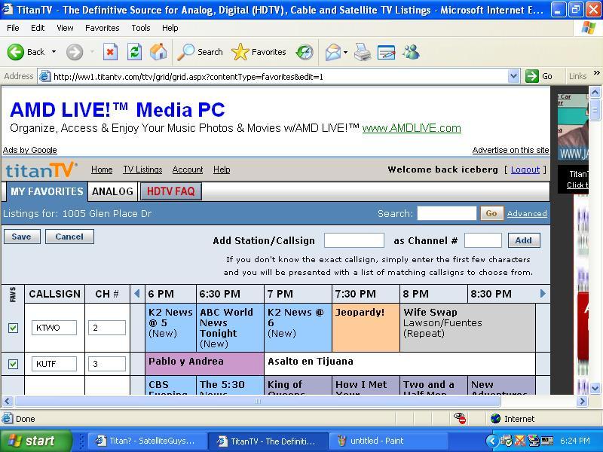Viewport: 603px width, 452px height.
Task: Open the Tools menu
Action: coord(141,28)
